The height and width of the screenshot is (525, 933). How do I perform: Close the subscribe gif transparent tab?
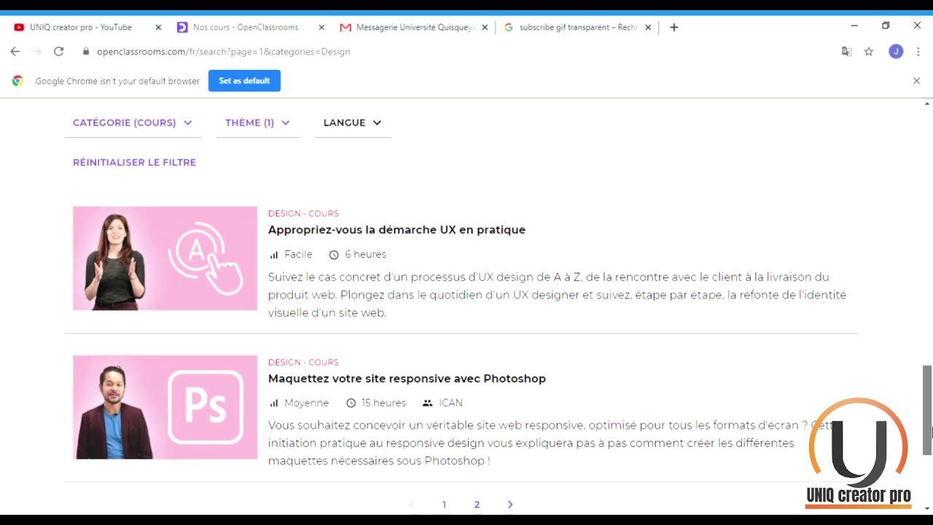648,28
